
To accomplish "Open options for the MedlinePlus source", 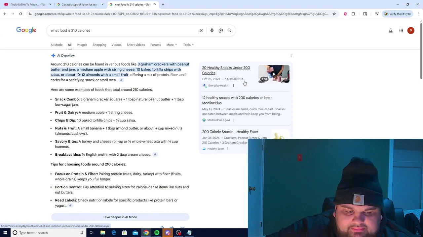I will click(234, 120).
